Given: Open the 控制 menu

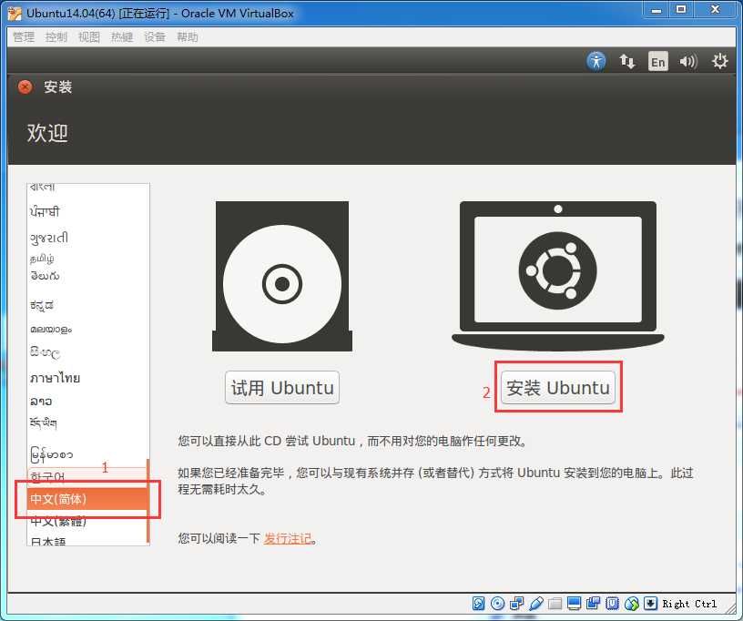Looking at the screenshot, I should click(56, 37).
